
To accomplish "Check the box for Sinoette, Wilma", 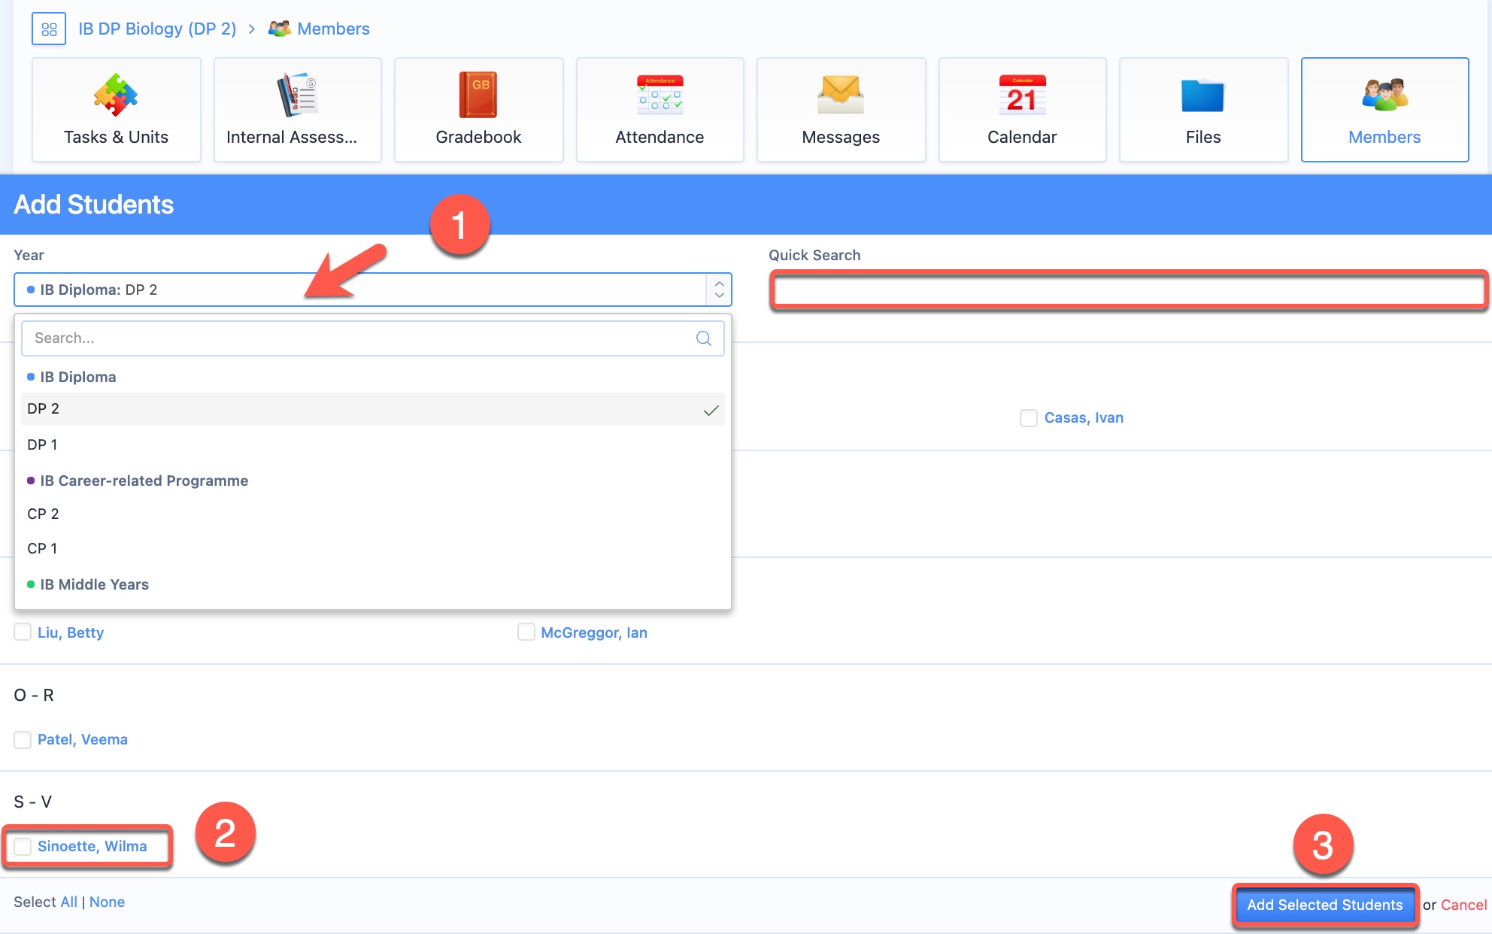I will click(23, 846).
